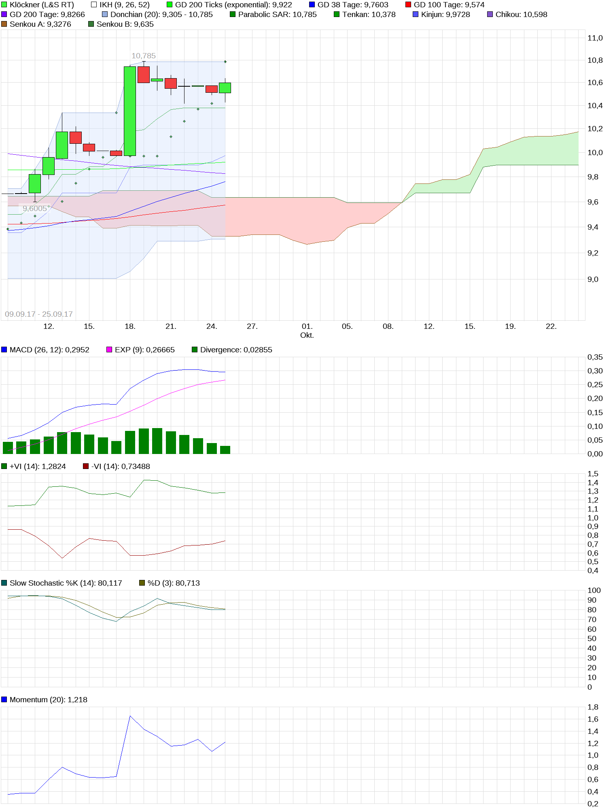Select the 'GD 38 Tage: 9,7603' label
Screen dimensions: 615x812
tap(353, 5)
